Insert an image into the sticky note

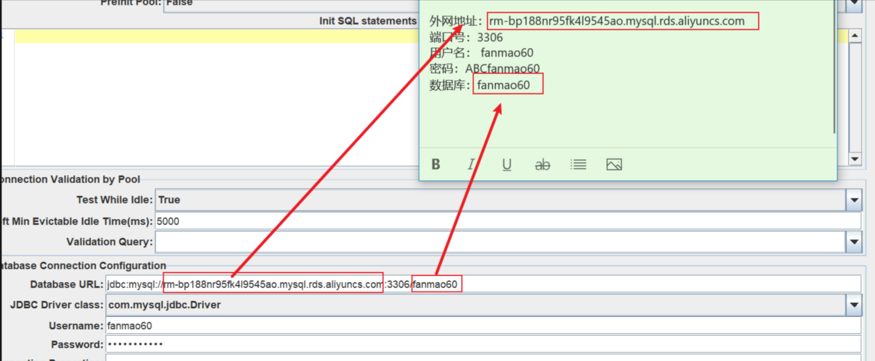(x=614, y=165)
